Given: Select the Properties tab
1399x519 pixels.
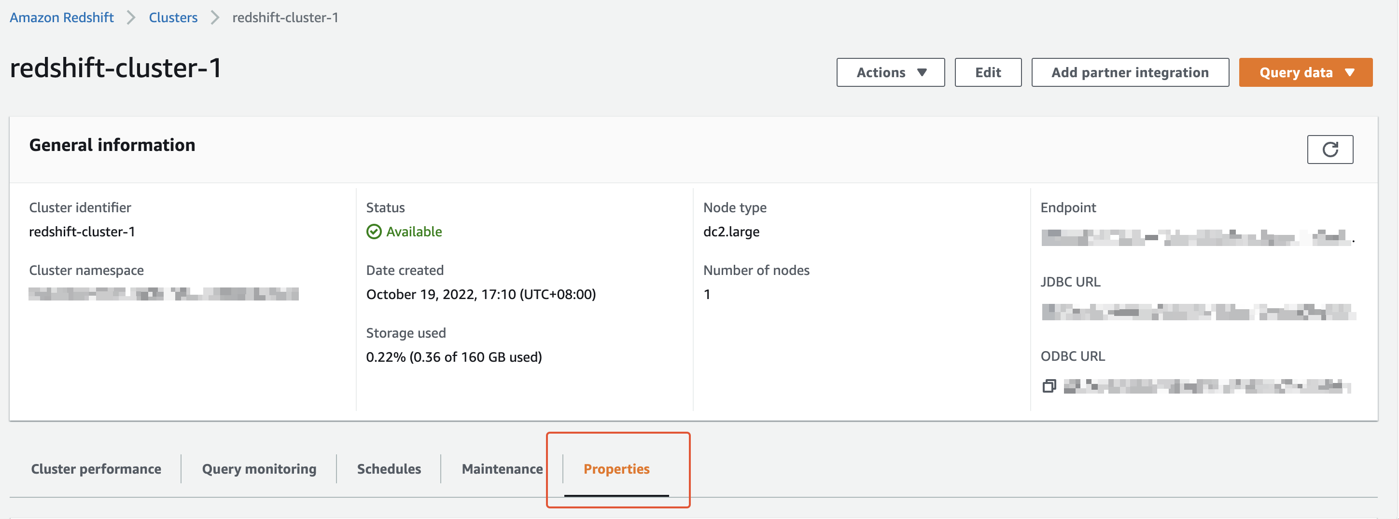Looking at the screenshot, I should pyautogui.click(x=616, y=468).
